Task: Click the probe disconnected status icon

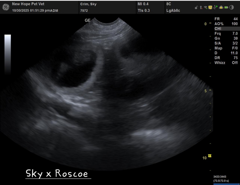Action: [201, 7]
